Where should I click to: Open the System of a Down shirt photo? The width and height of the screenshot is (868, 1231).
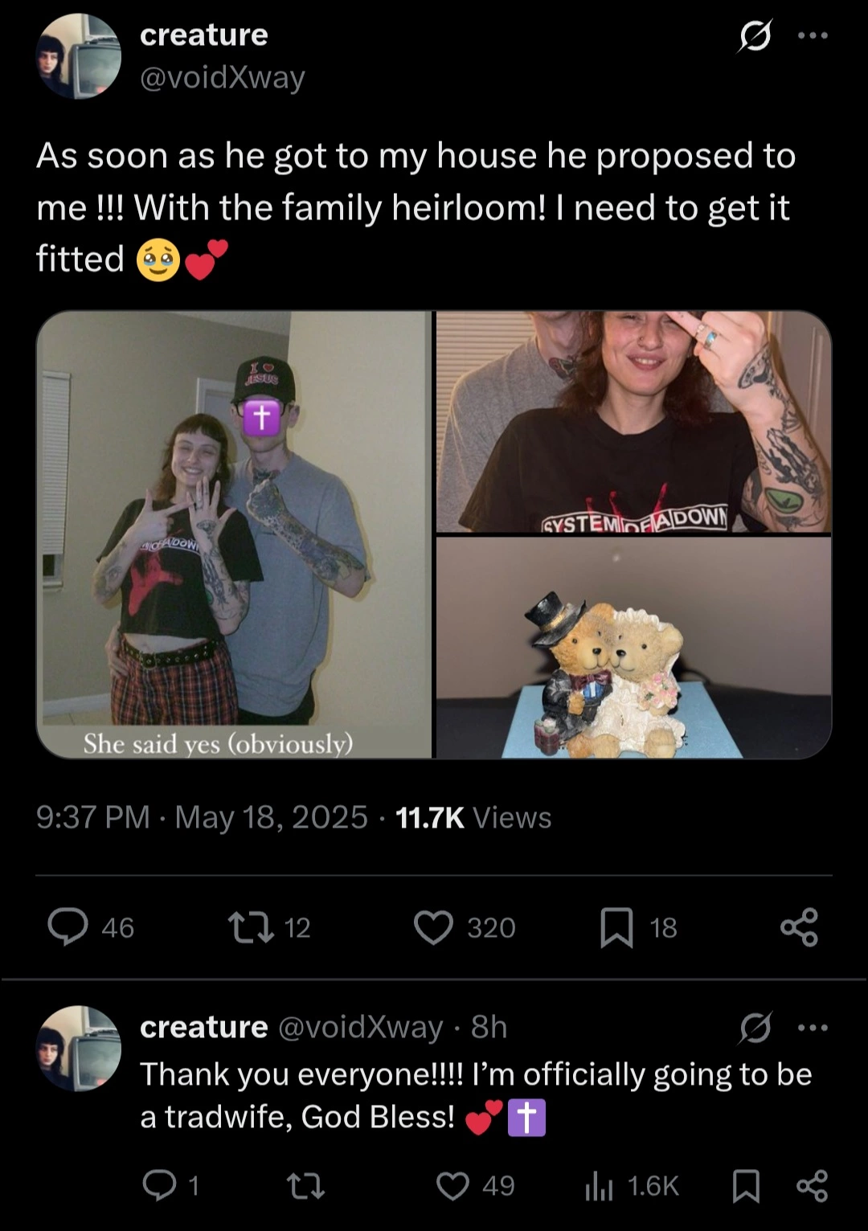633,422
